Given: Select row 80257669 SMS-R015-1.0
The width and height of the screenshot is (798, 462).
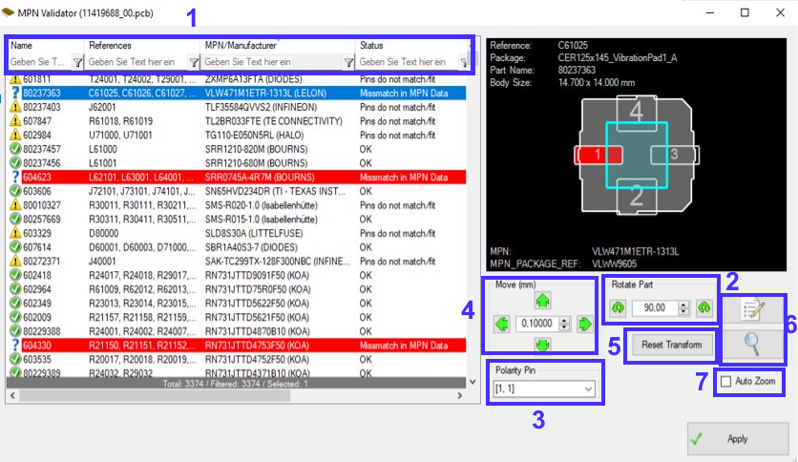Looking at the screenshot, I should (237, 220).
